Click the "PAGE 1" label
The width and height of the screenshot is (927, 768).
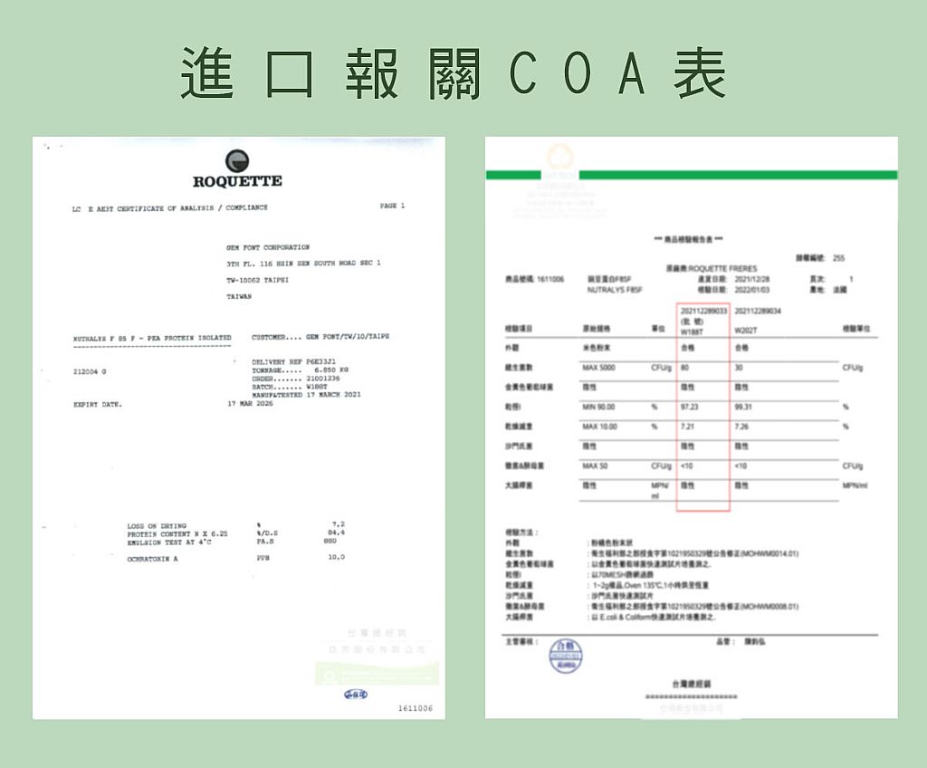tap(392, 206)
